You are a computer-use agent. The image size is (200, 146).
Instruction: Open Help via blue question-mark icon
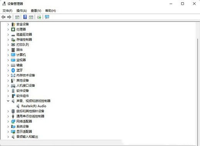(25, 17)
